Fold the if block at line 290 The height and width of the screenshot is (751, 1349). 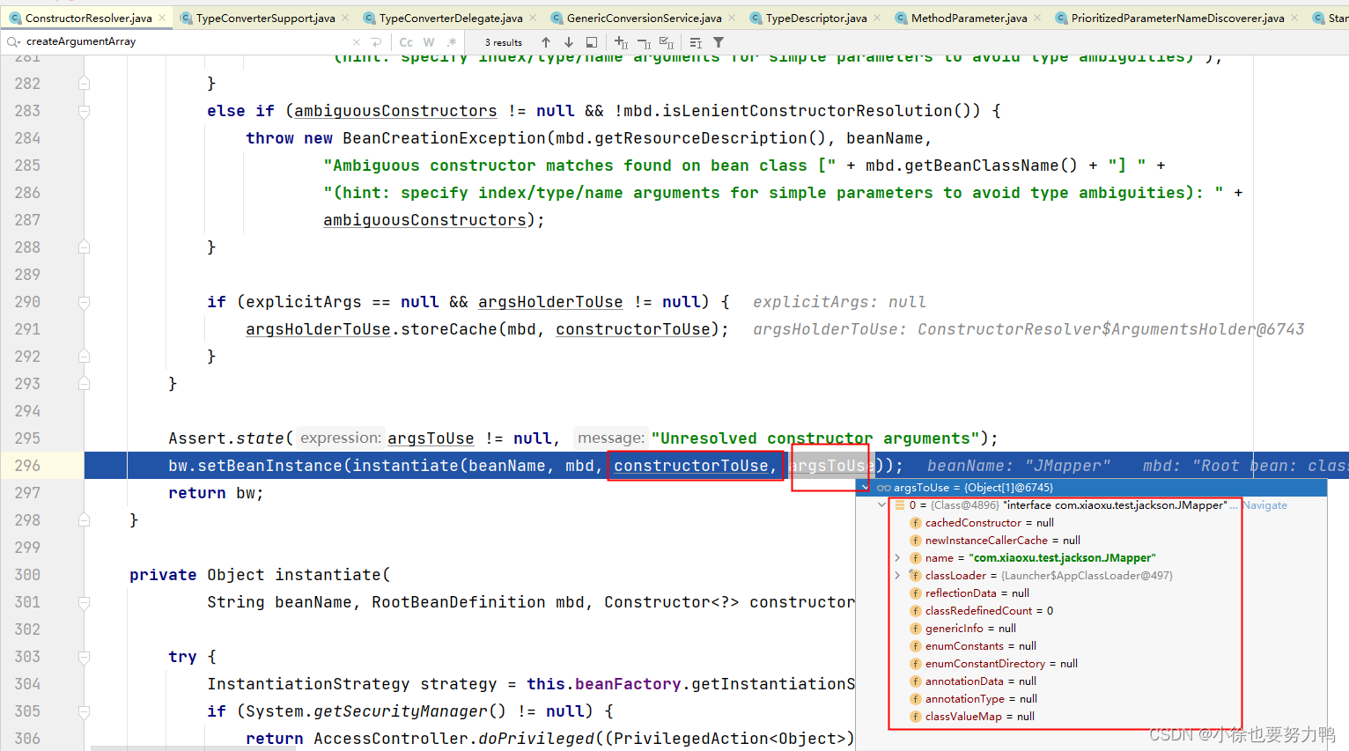click(x=84, y=302)
